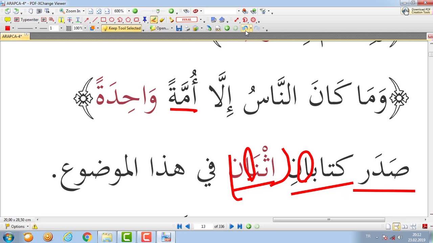Go to the next page

click(231, 226)
